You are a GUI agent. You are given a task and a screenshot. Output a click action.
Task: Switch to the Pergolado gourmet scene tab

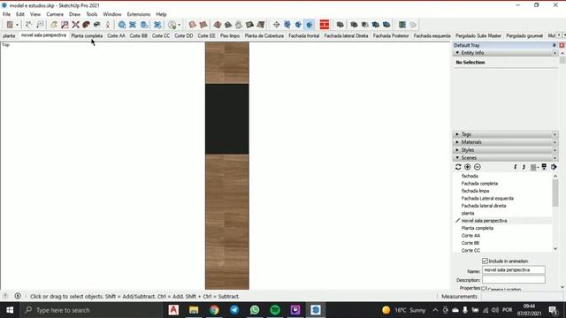pyautogui.click(x=524, y=35)
